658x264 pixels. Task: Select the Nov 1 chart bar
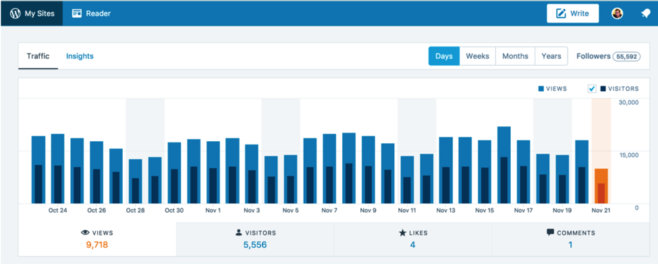point(213,172)
